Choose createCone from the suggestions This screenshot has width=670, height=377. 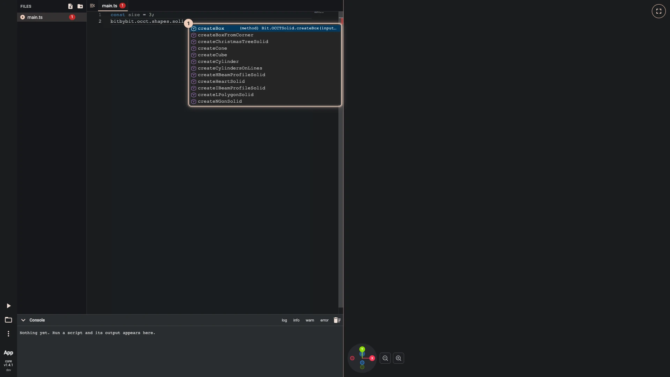point(265,48)
